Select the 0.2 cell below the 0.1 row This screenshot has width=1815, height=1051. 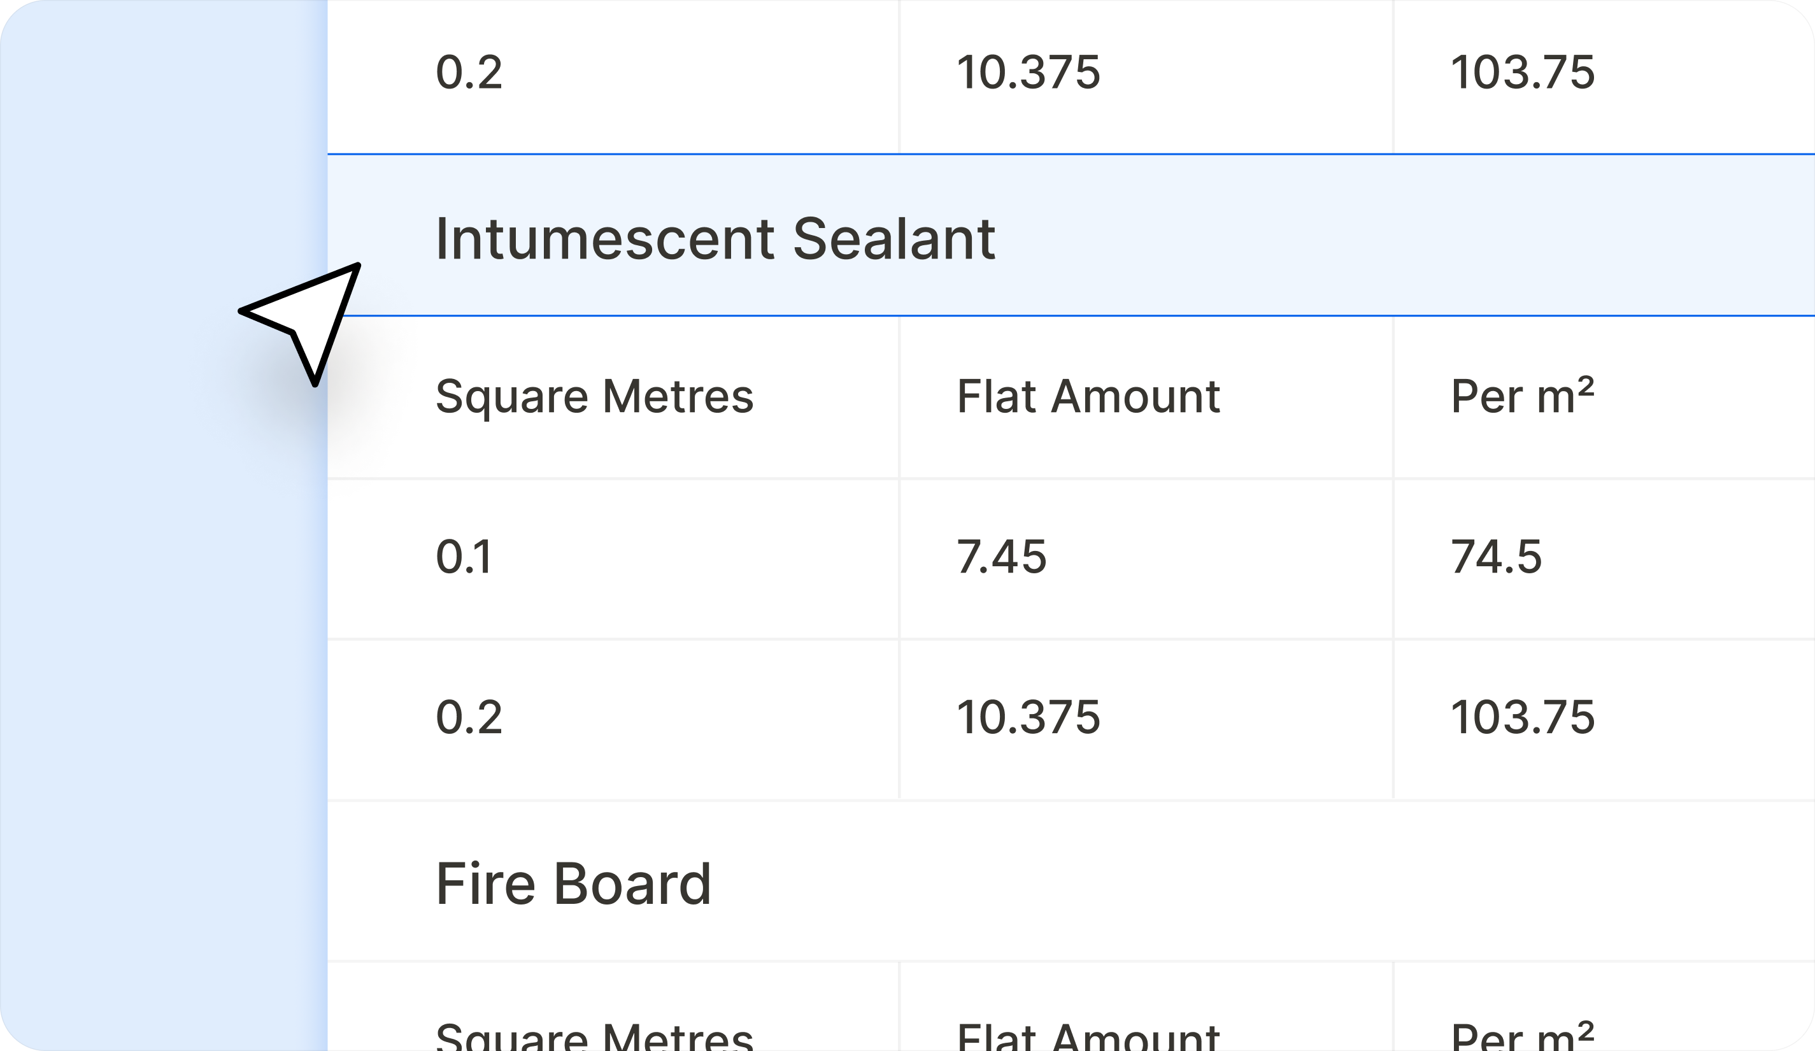click(613, 720)
